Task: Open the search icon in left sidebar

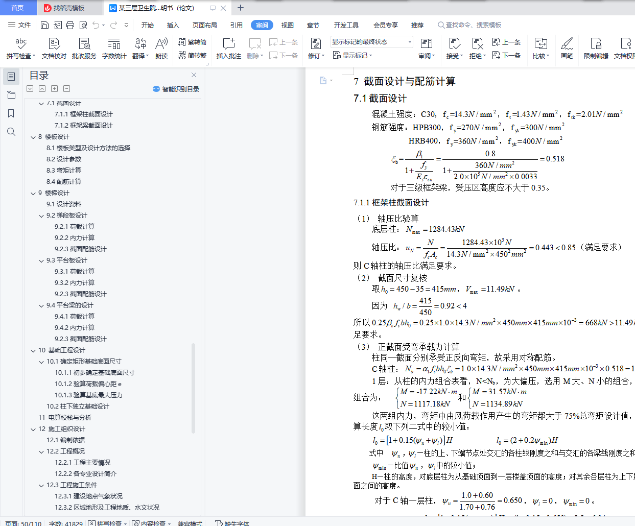Action: 11,132
